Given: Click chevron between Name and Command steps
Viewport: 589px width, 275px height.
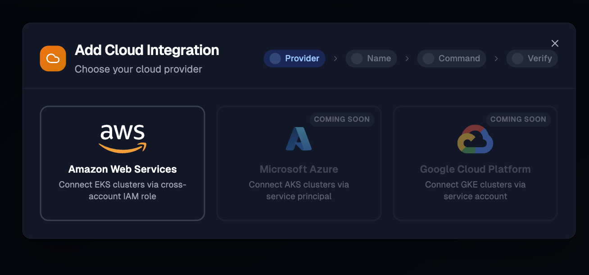Looking at the screenshot, I should tap(407, 59).
